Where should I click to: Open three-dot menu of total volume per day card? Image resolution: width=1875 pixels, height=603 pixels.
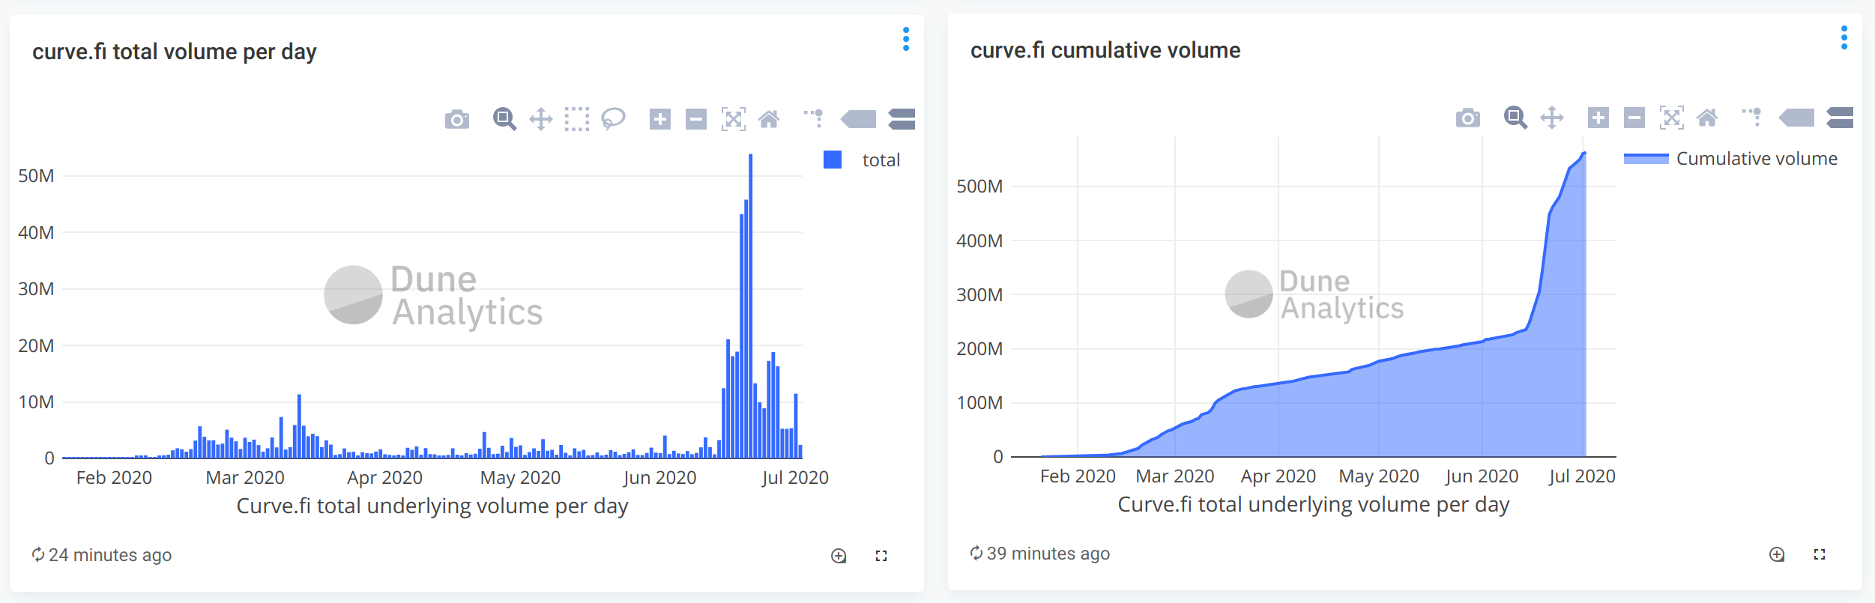click(906, 39)
